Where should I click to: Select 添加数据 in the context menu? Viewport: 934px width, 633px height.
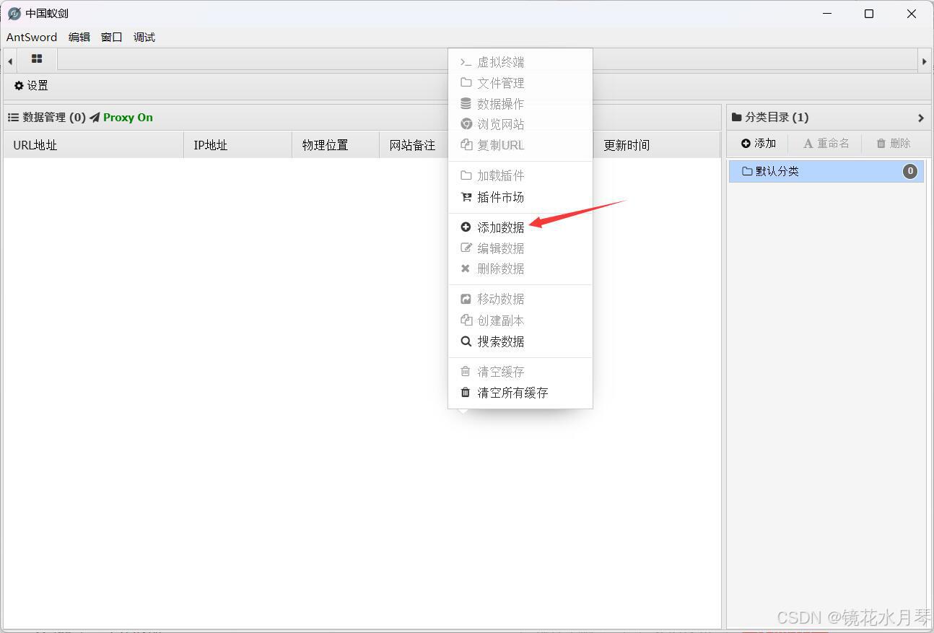tap(520, 227)
